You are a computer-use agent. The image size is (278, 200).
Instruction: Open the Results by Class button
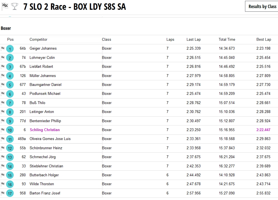[x=262, y=6]
